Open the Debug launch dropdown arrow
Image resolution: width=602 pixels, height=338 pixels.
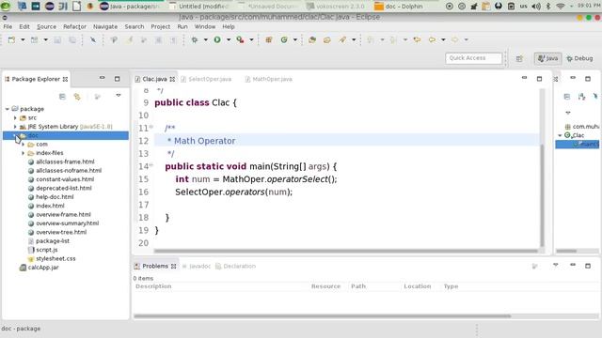point(205,39)
